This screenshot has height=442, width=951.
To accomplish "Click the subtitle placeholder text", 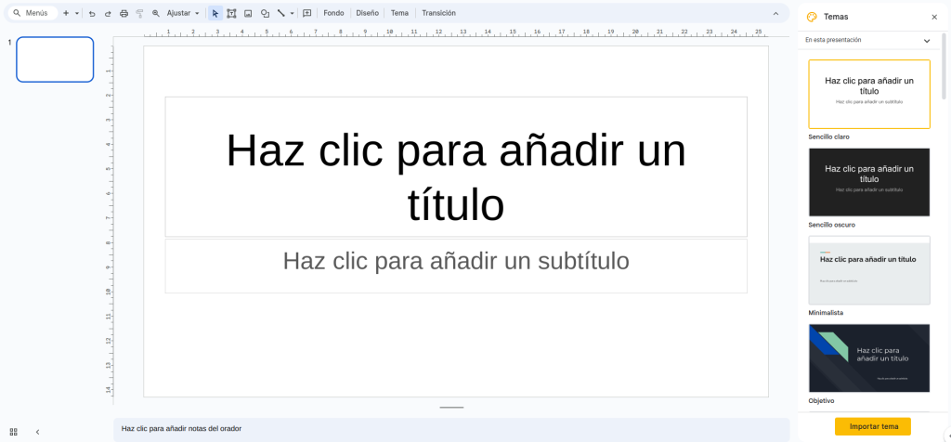I will pos(456,261).
